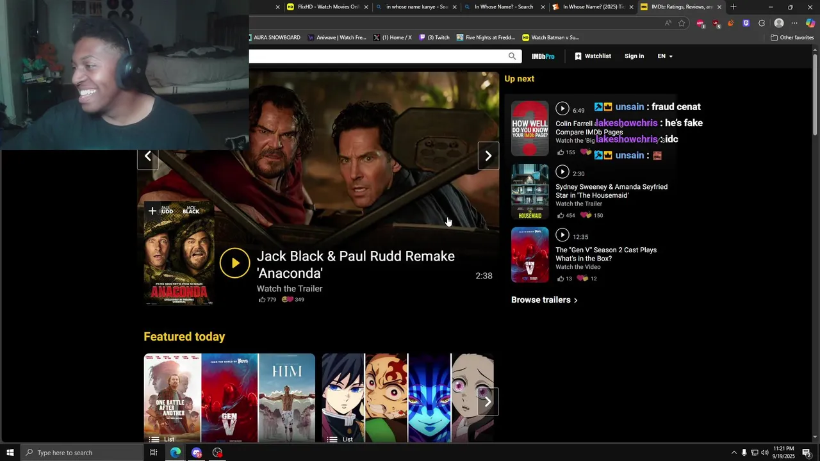Add Anaconda to watchlist via poster plus icon

[x=152, y=211]
